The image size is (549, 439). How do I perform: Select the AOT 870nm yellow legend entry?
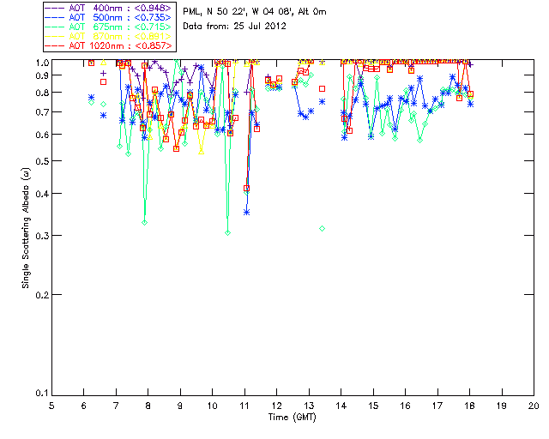pyautogui.click(x=120, y=35)
